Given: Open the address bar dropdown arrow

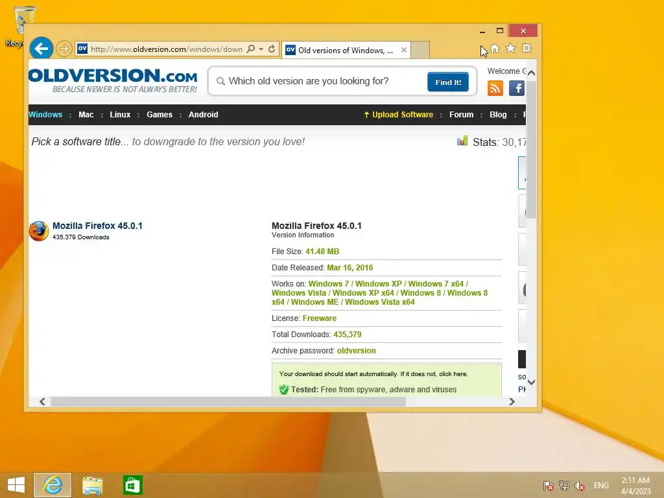Looking at the screenshot, I should (261, 49).
